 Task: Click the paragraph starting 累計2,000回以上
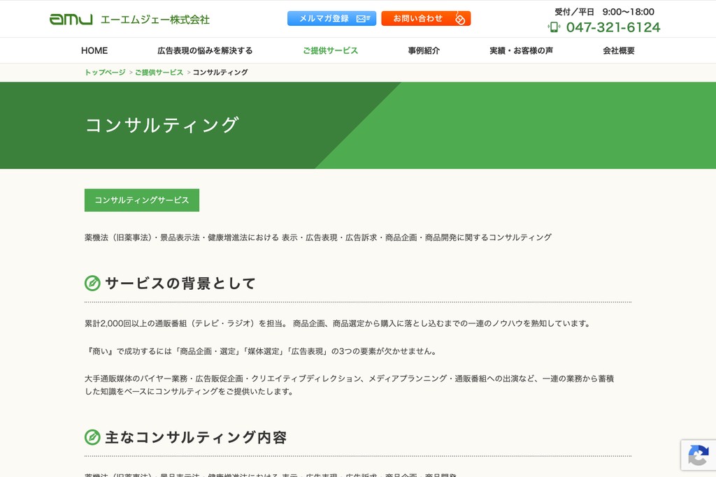coord(338,324)
